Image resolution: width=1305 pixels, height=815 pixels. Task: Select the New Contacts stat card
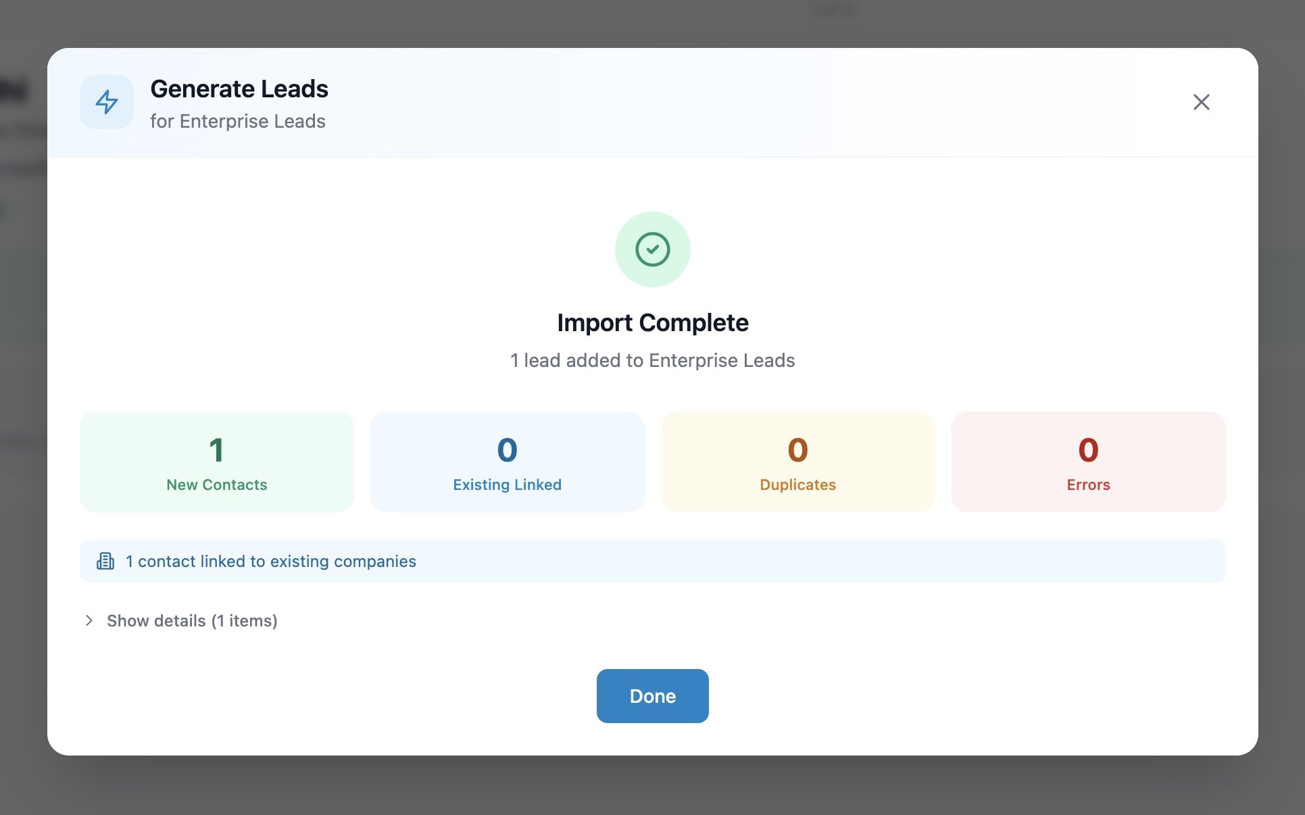[217, 462]
